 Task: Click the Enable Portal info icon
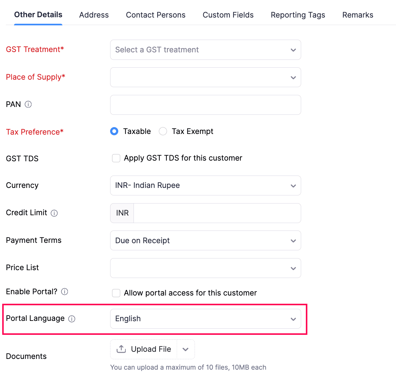pyautogui.click(x=65, y=292)
